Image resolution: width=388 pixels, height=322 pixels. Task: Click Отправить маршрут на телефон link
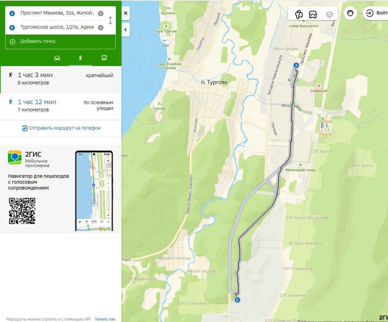tap(61, 128)
